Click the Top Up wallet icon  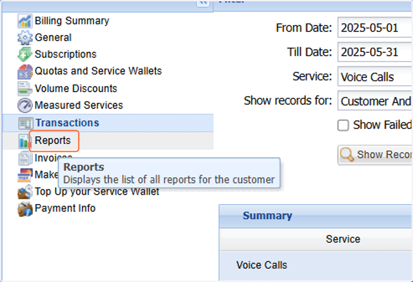(x=25, y=192)
